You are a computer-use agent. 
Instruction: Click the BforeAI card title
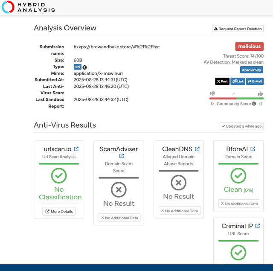(x=237, y=149)
